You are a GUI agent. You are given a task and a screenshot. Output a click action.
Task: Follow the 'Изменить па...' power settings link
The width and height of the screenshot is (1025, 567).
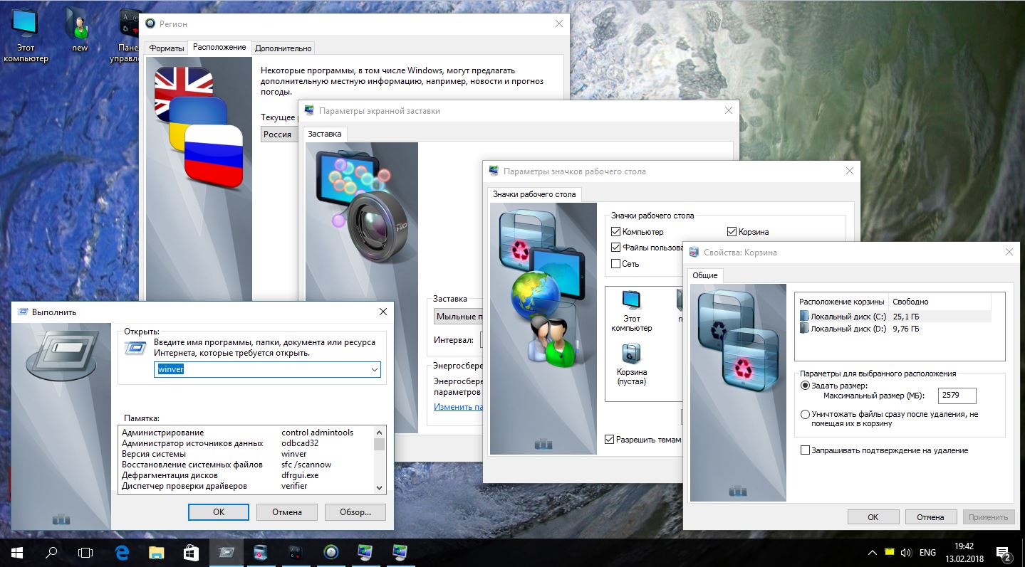tap(459, 407)
